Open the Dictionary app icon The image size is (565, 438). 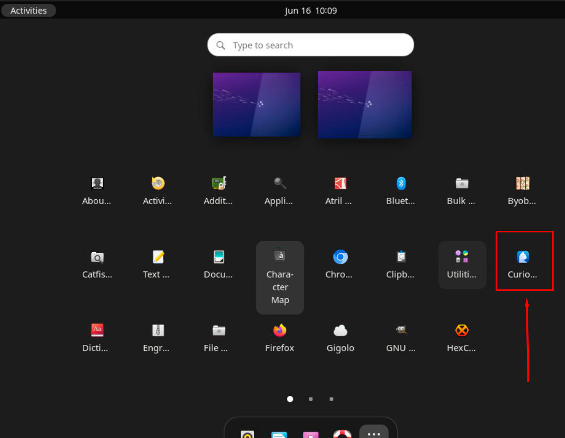pos(97,330)
